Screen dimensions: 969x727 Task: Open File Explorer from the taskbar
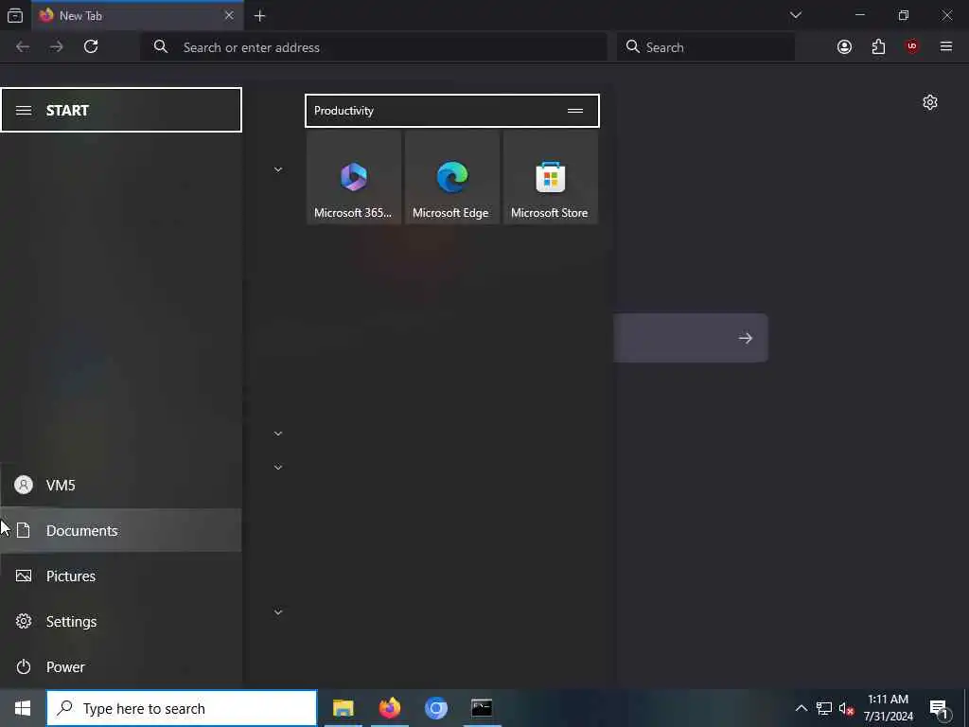[343, 708]
